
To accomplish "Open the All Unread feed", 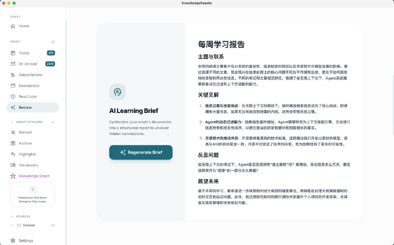I will (x=28, y=64).
